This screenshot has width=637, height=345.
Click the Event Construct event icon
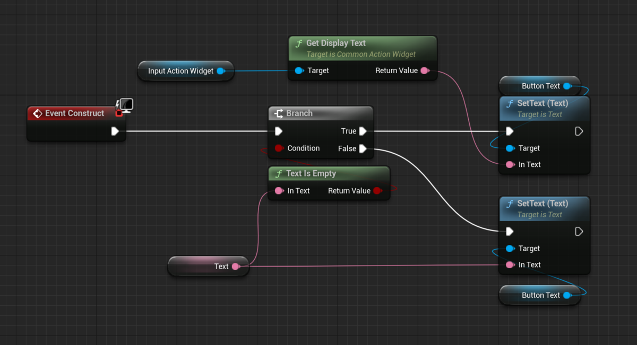[x=37, y=113]
